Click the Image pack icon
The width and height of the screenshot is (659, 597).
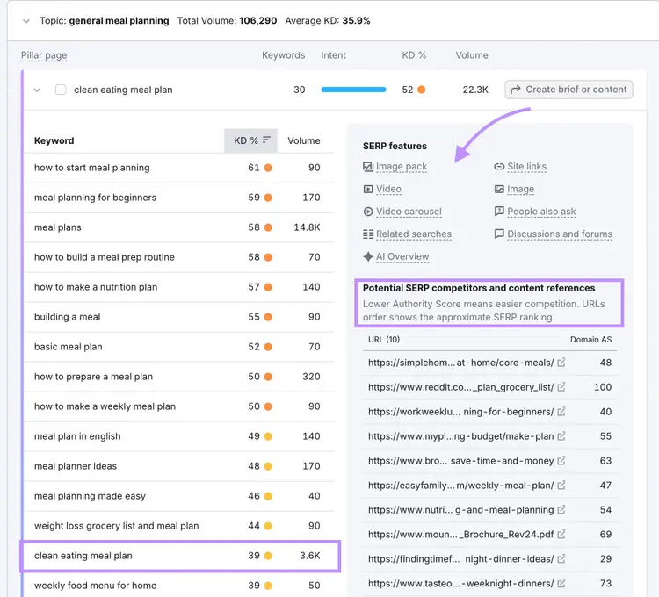[368, 167]
